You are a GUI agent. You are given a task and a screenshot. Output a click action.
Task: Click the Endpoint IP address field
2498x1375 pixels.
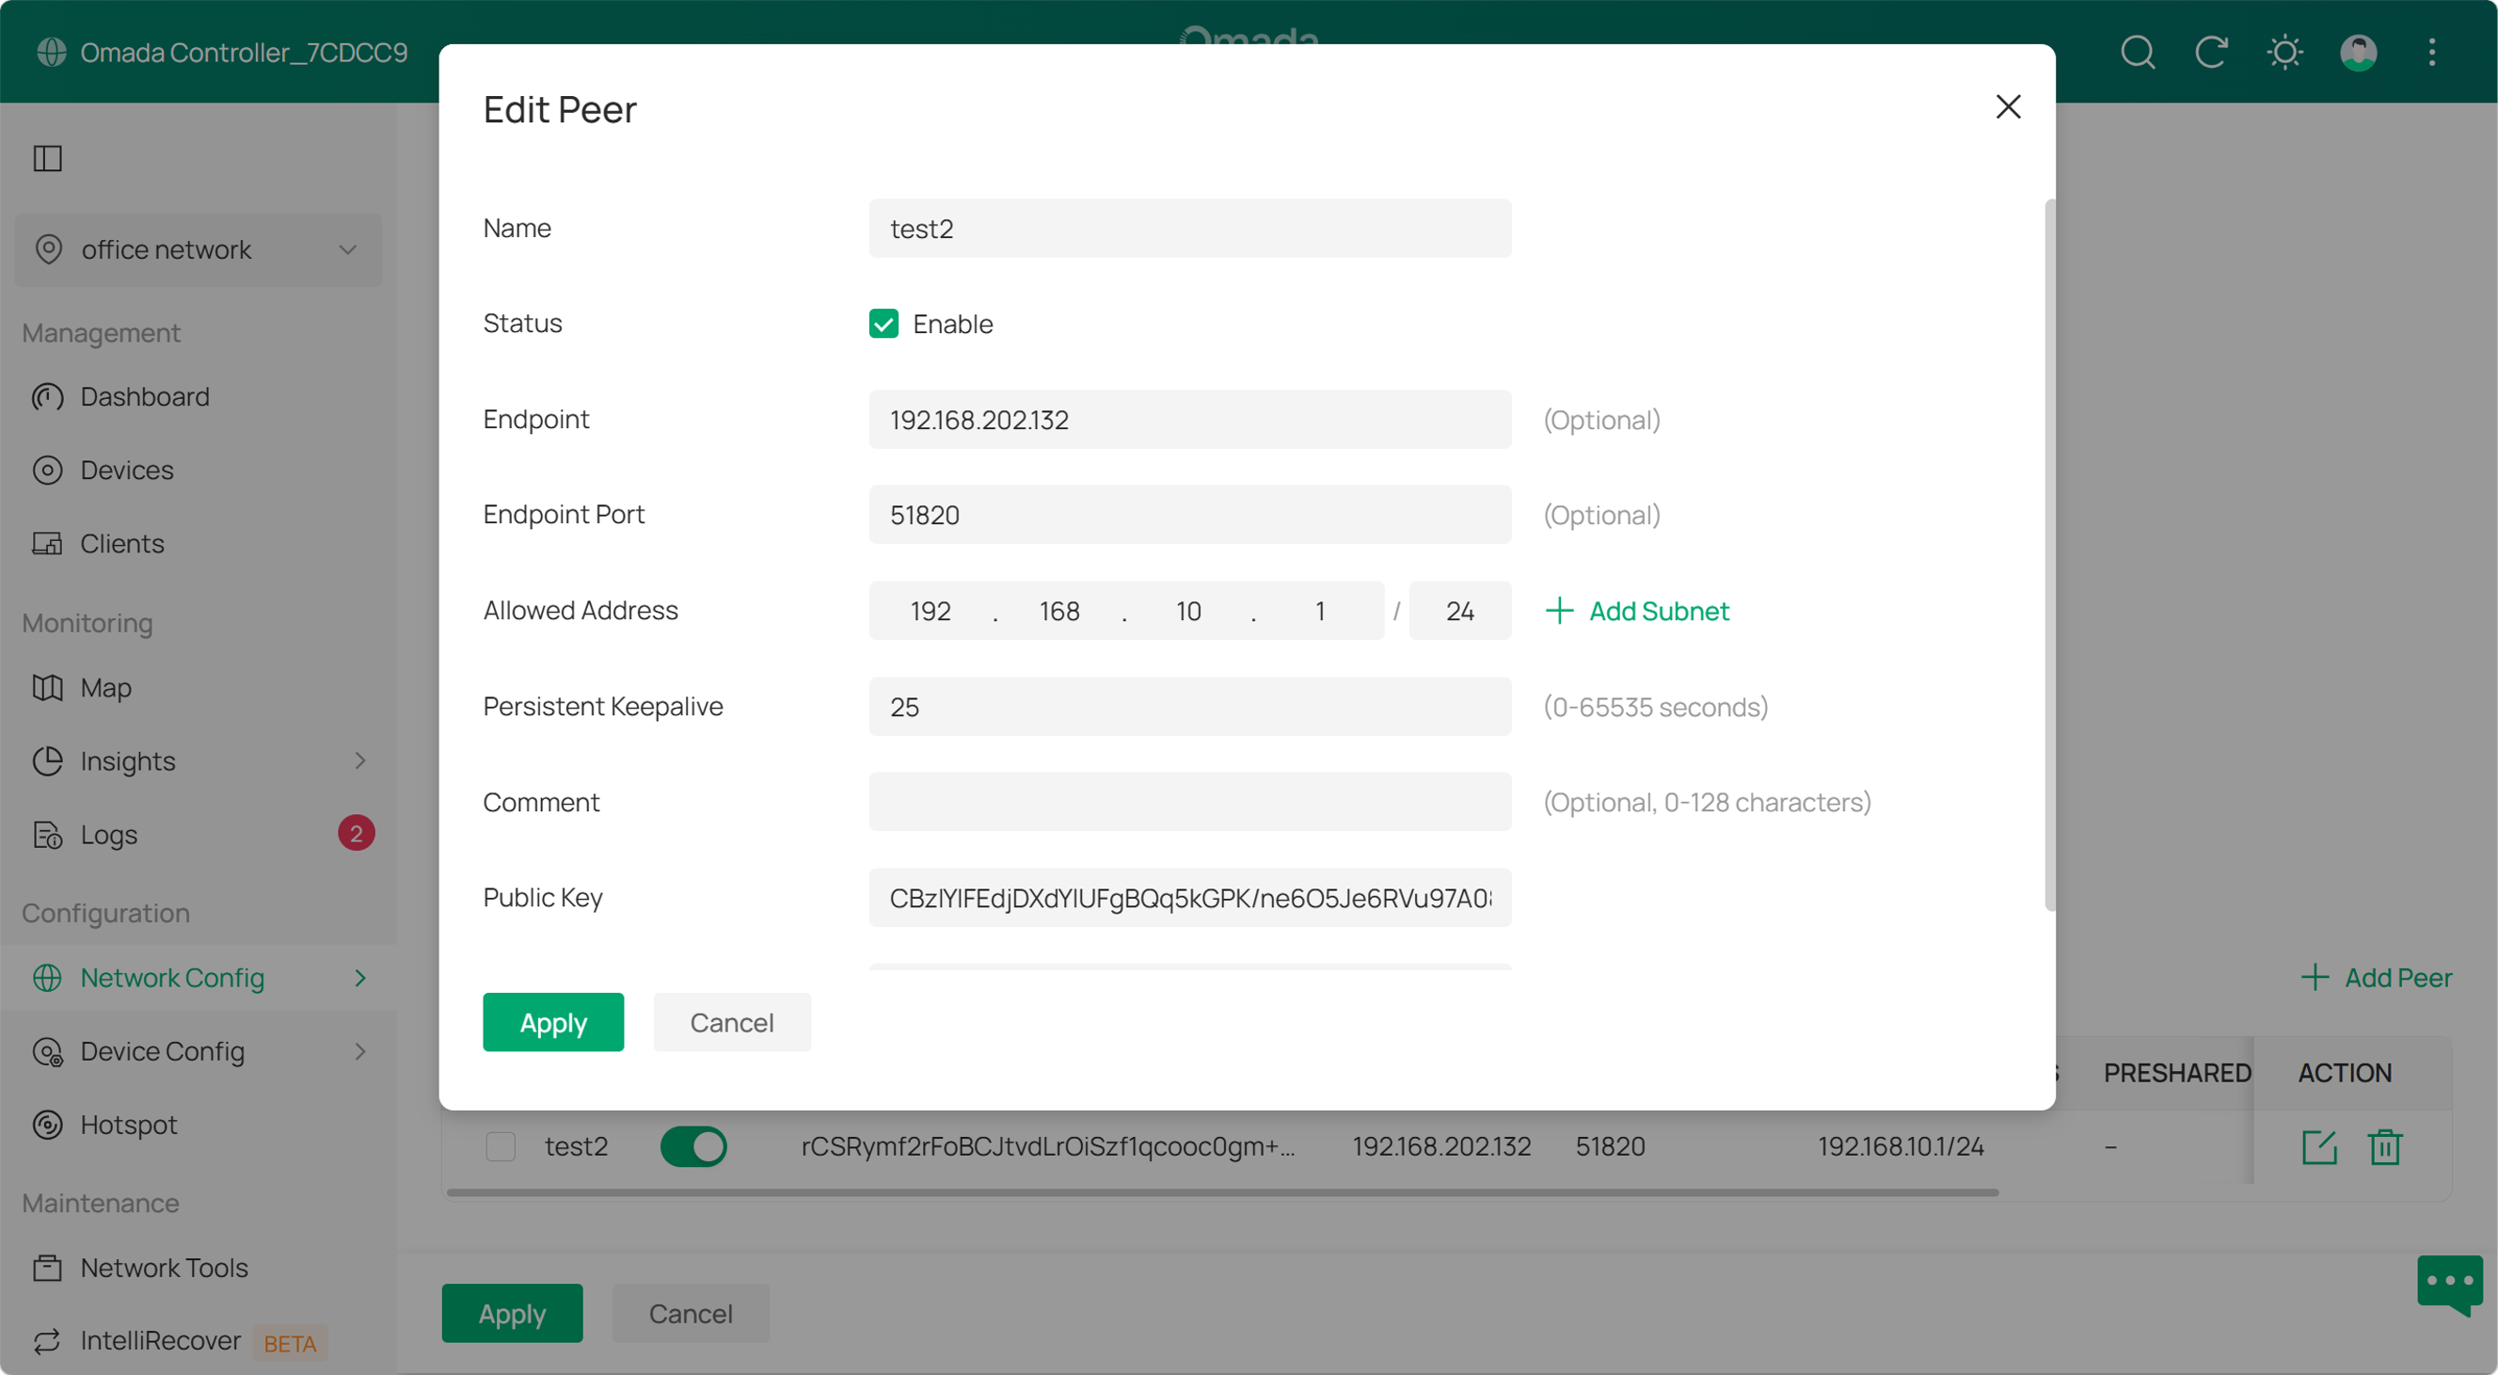tap(1190, 420)
